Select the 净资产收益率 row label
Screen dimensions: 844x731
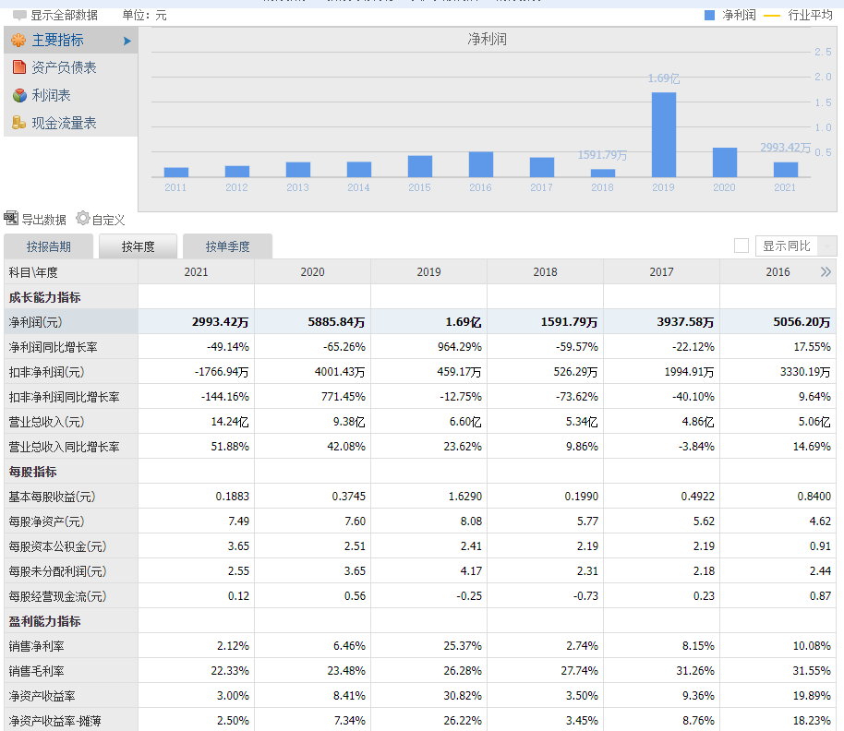(x=42, y=696)
